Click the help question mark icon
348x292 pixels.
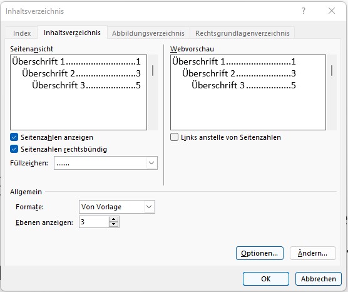click(304, 11)
